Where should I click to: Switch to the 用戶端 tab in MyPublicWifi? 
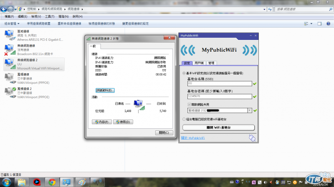click(x=199, y=63)
